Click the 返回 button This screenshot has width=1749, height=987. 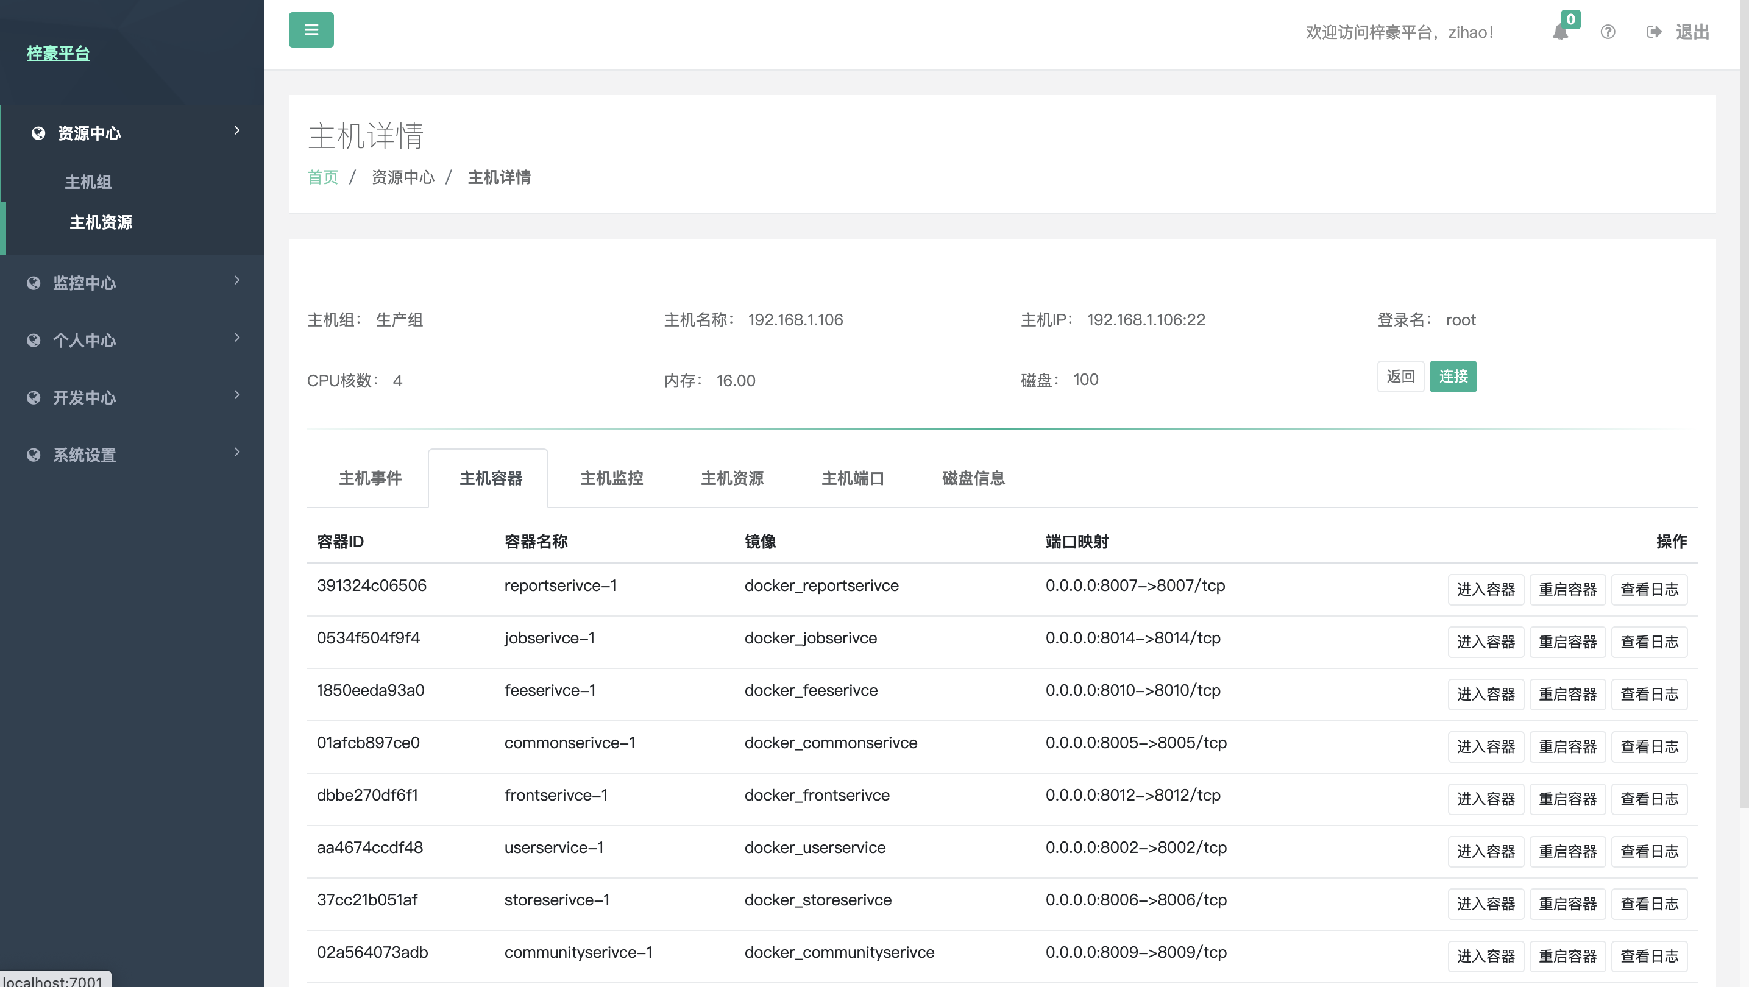pos(1400,377)
